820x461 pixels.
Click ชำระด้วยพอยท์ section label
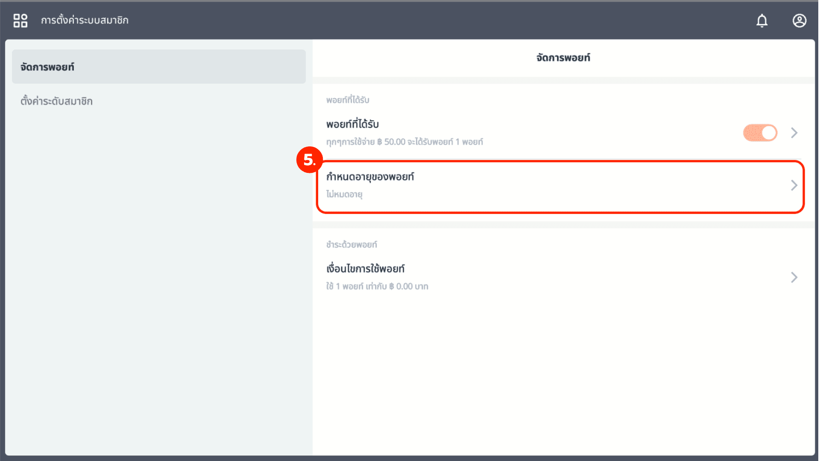coord(351,245)
